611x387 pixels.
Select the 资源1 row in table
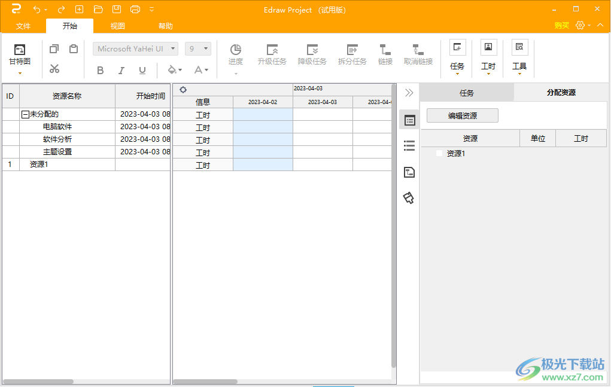86,164
